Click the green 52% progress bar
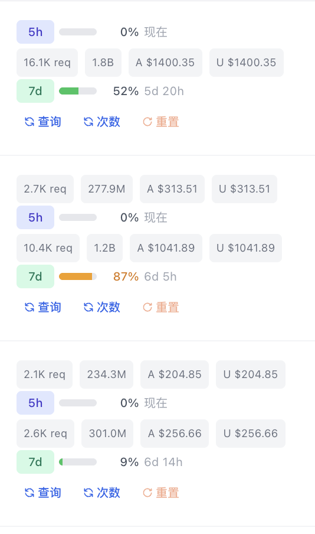Viewport: 315px width, 534px height. click(x=78, y=91)
